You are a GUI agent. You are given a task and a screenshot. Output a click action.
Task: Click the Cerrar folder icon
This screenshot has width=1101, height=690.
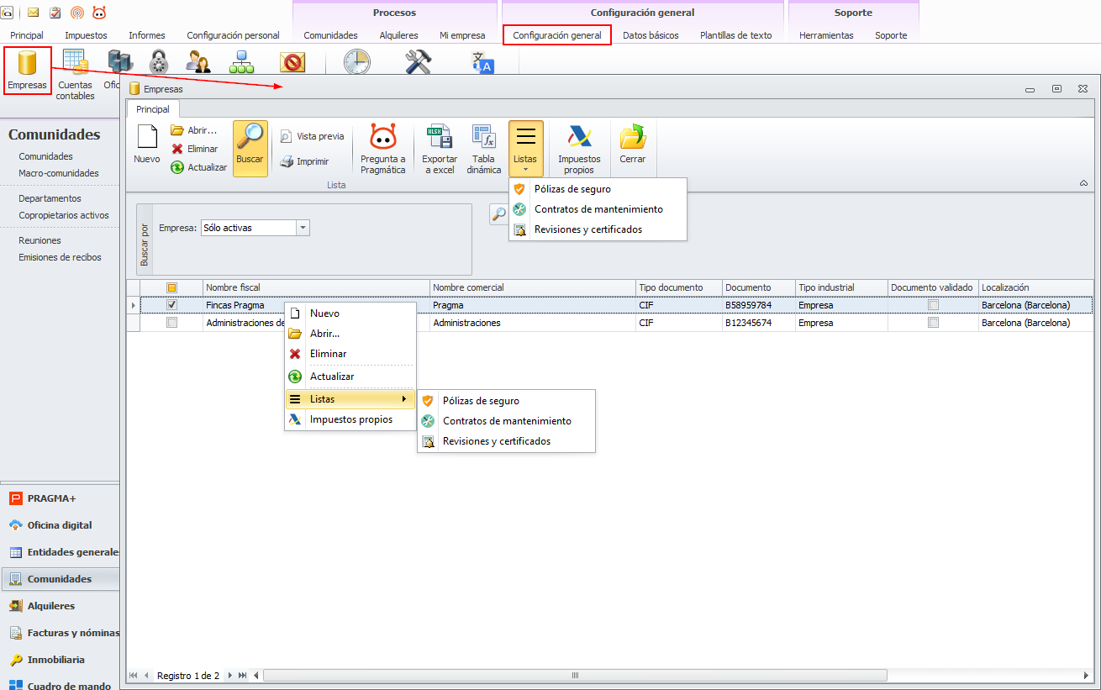pos(632,139)
